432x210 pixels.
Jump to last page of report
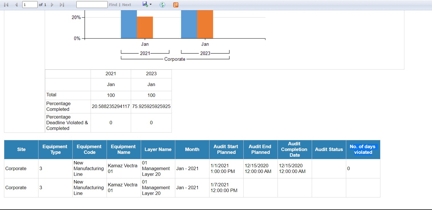click(x=62, y=5)
